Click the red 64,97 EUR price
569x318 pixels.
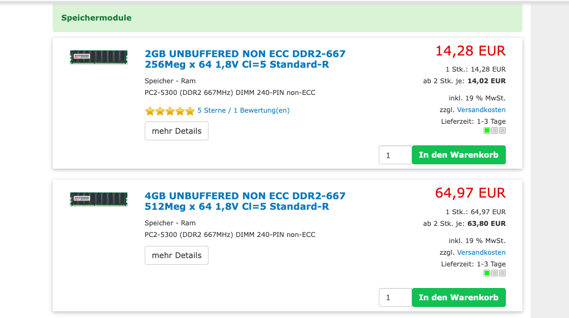click(x=470, y=193)
